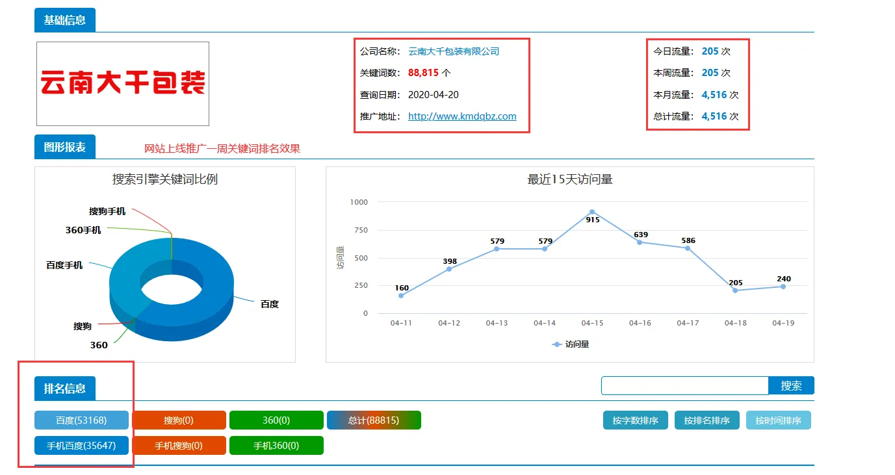The width and height of the screenshot is (895, 475).
Task: Sort keywords using 按字数排序
Action: click(x=635, y=420)
